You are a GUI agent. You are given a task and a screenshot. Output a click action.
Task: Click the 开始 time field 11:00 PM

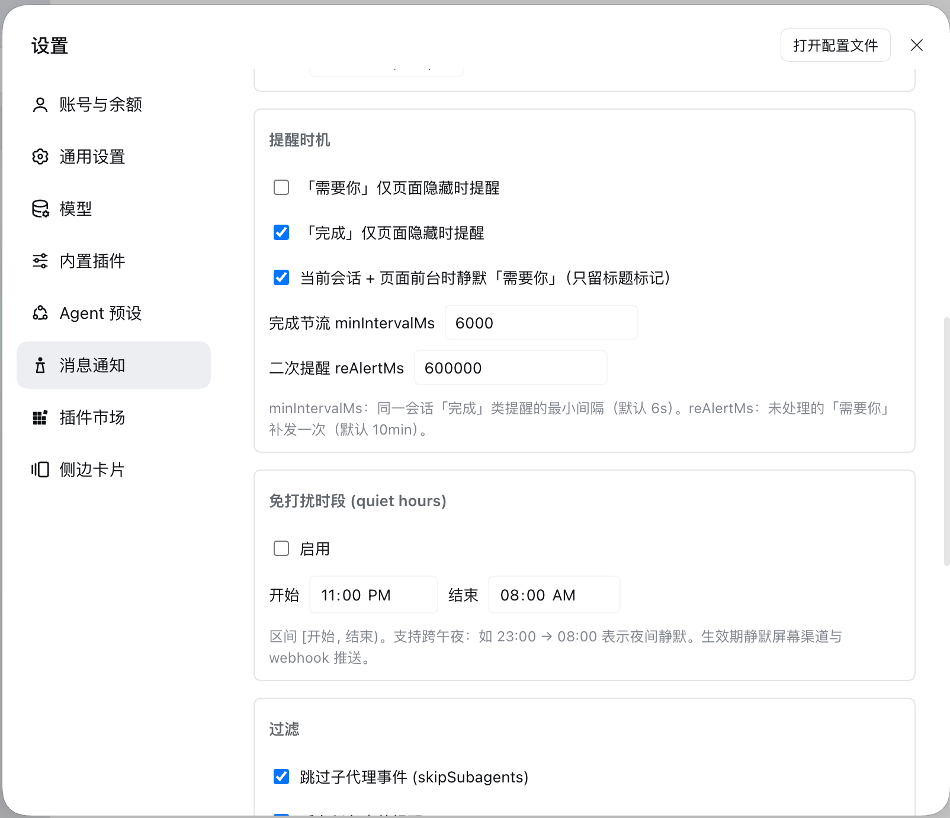pyautogui.click(x=374, y=595)
